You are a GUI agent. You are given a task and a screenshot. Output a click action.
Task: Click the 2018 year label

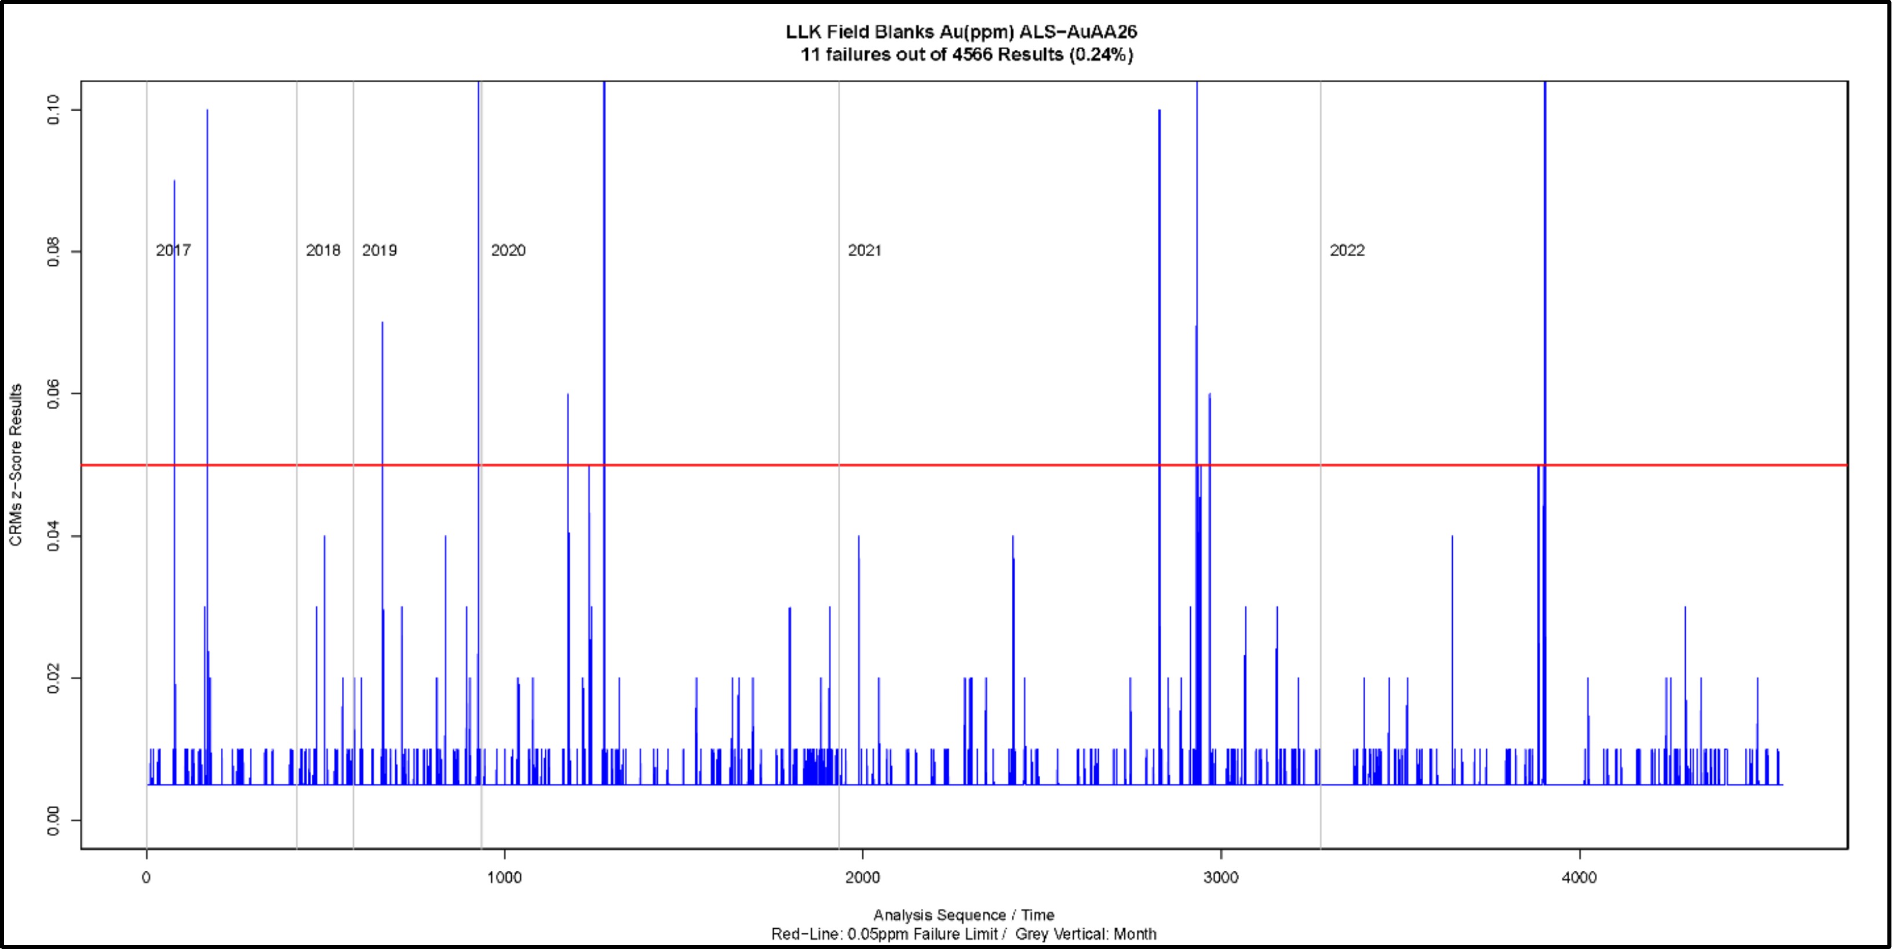click(323, 250)
